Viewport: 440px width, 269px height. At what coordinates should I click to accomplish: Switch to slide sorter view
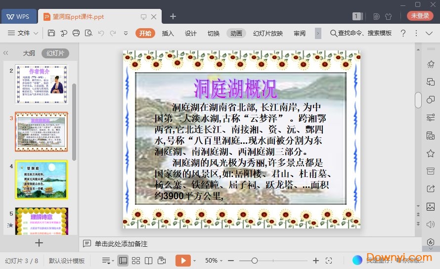coord(135,261)
